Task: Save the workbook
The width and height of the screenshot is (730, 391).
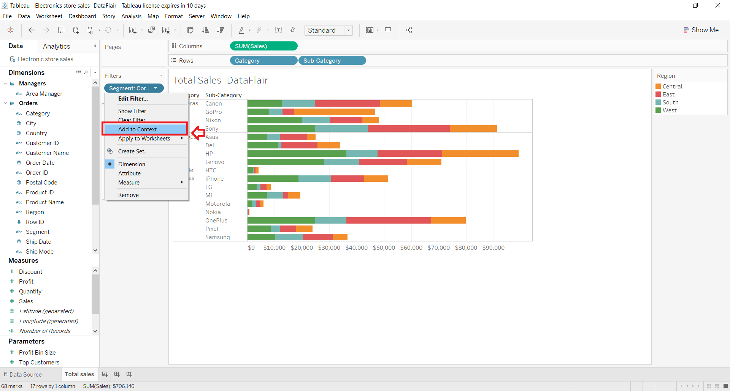Action: (x=61, y=30)
